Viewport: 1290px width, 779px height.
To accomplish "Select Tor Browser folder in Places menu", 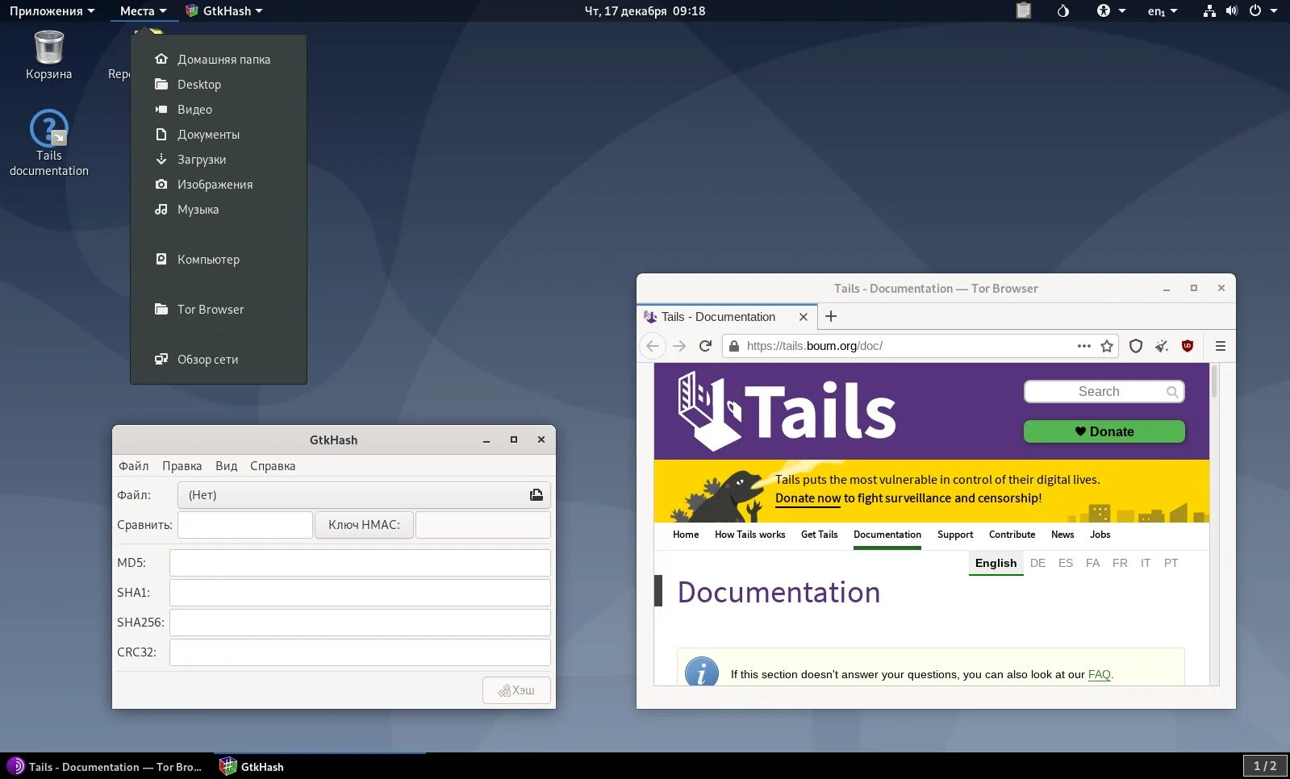I will [219, 309].
